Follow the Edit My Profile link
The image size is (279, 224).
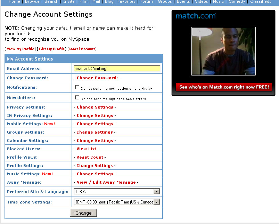pyautogui.click(x=52, y=49)
